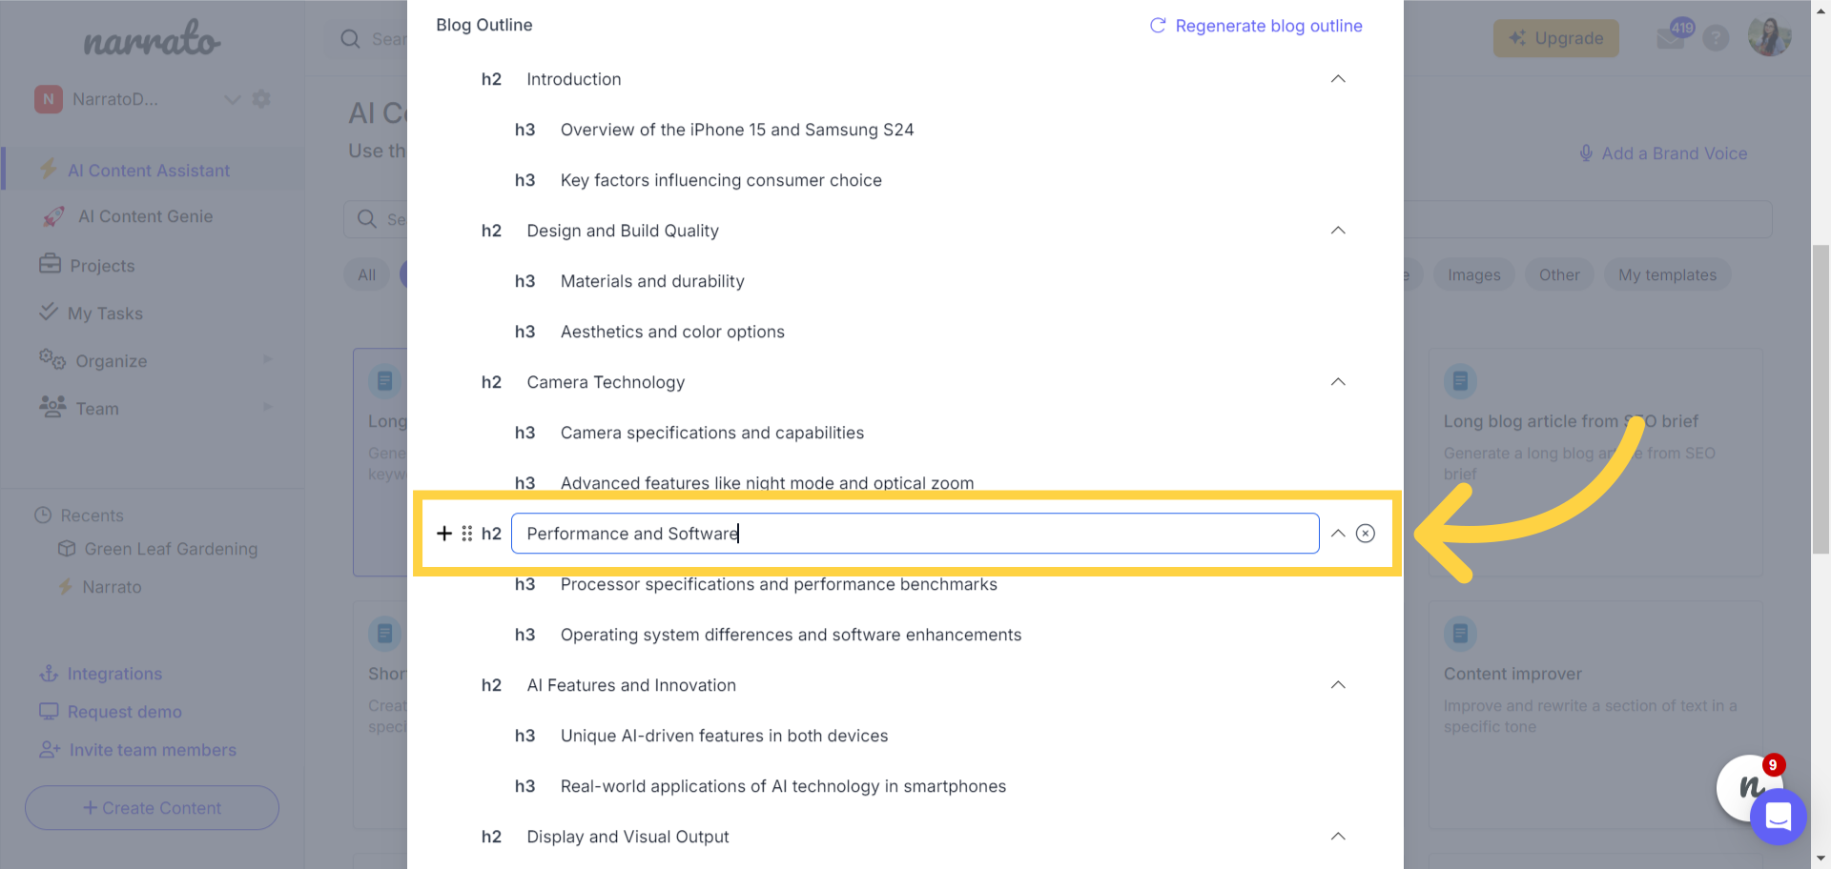Click the user profile avatar
This screenshot has width=1831, height=869.
click(1769, 36)
